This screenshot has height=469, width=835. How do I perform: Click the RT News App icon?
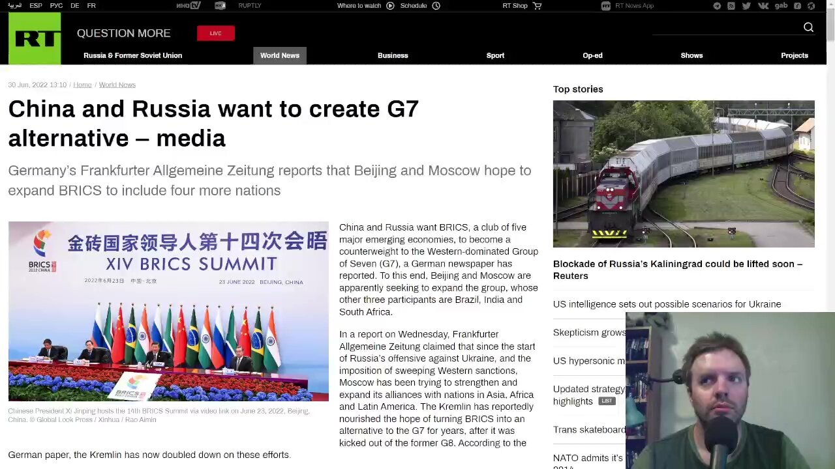pyautogui.click(x=606, y=6)
